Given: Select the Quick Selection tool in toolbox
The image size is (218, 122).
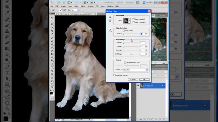Looking at the screenshot, I should [52, 27].
